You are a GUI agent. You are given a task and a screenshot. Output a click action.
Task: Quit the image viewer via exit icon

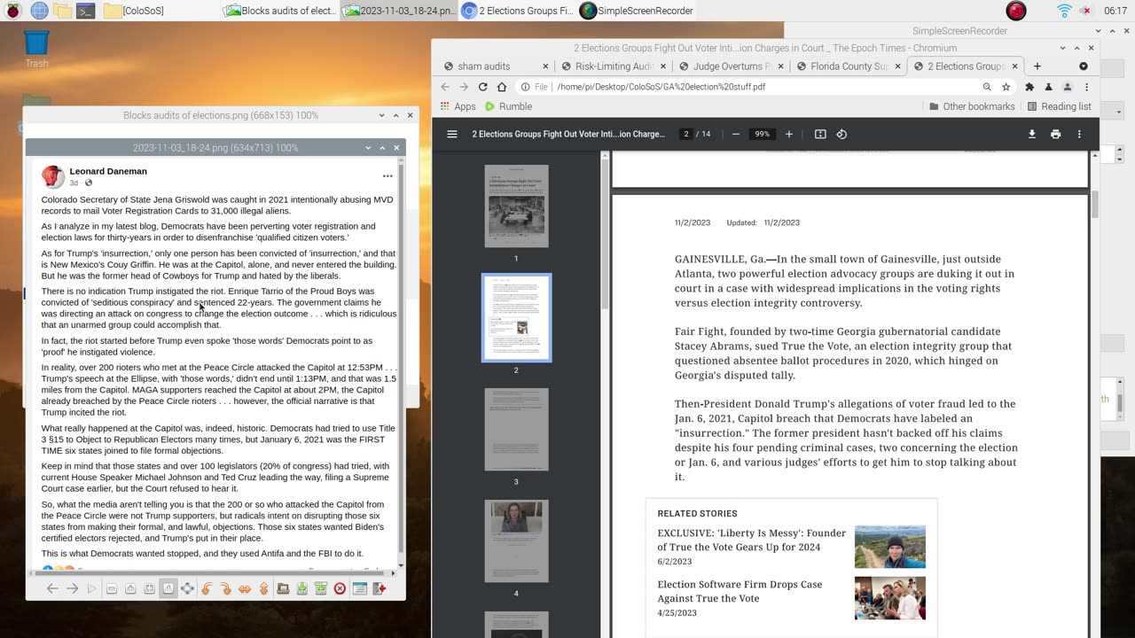pyautogui.click(x=380, y=588)
